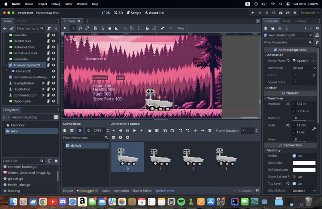Toggle visibility of HideButton node
Image resolution: width=322 pixels, height=209 pixels.
[54, 89]
